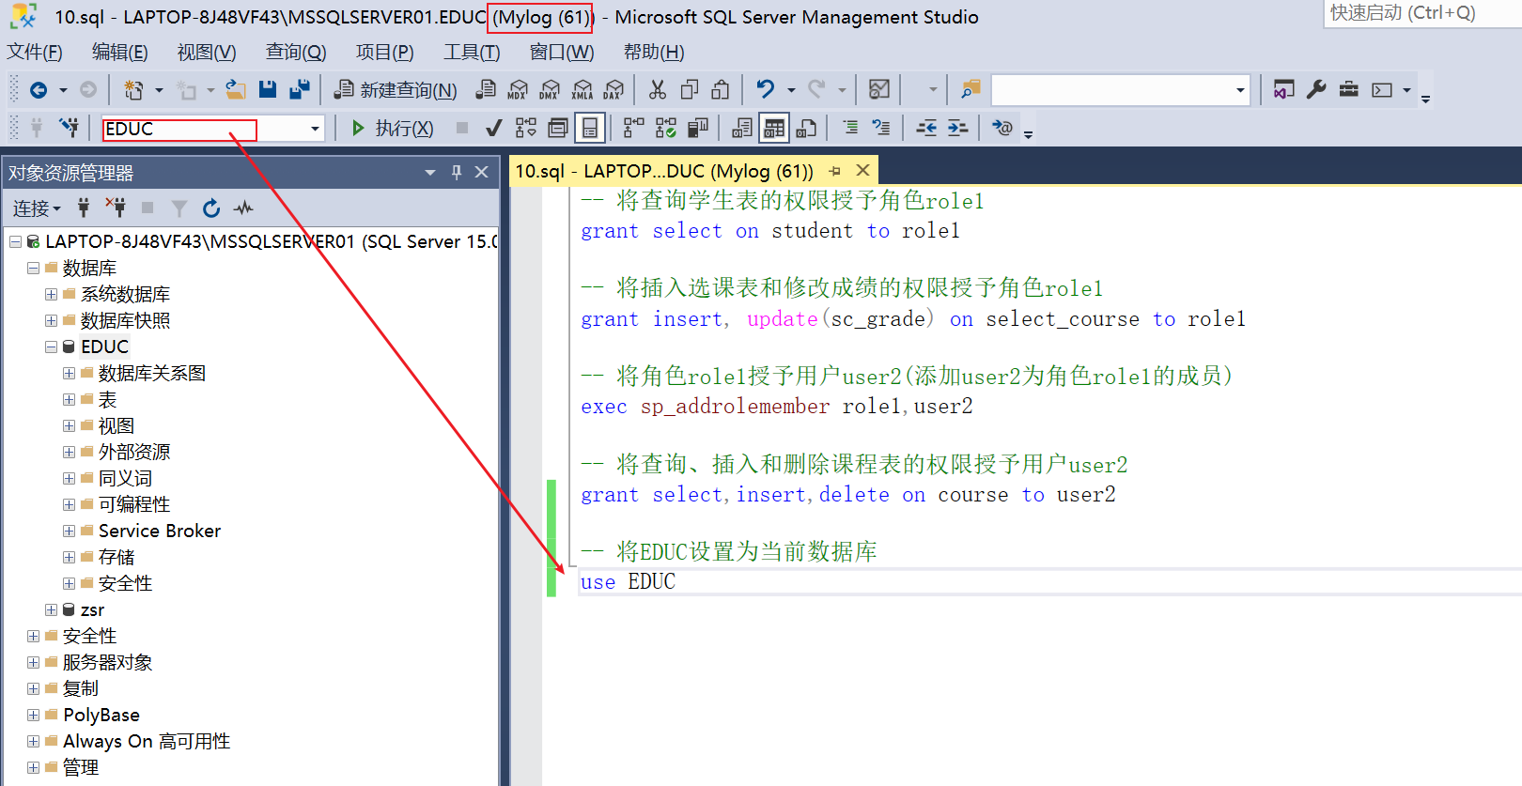Open the Properties wrench icon
This screenshot has height=786, width=1522.
(1316, 90)
